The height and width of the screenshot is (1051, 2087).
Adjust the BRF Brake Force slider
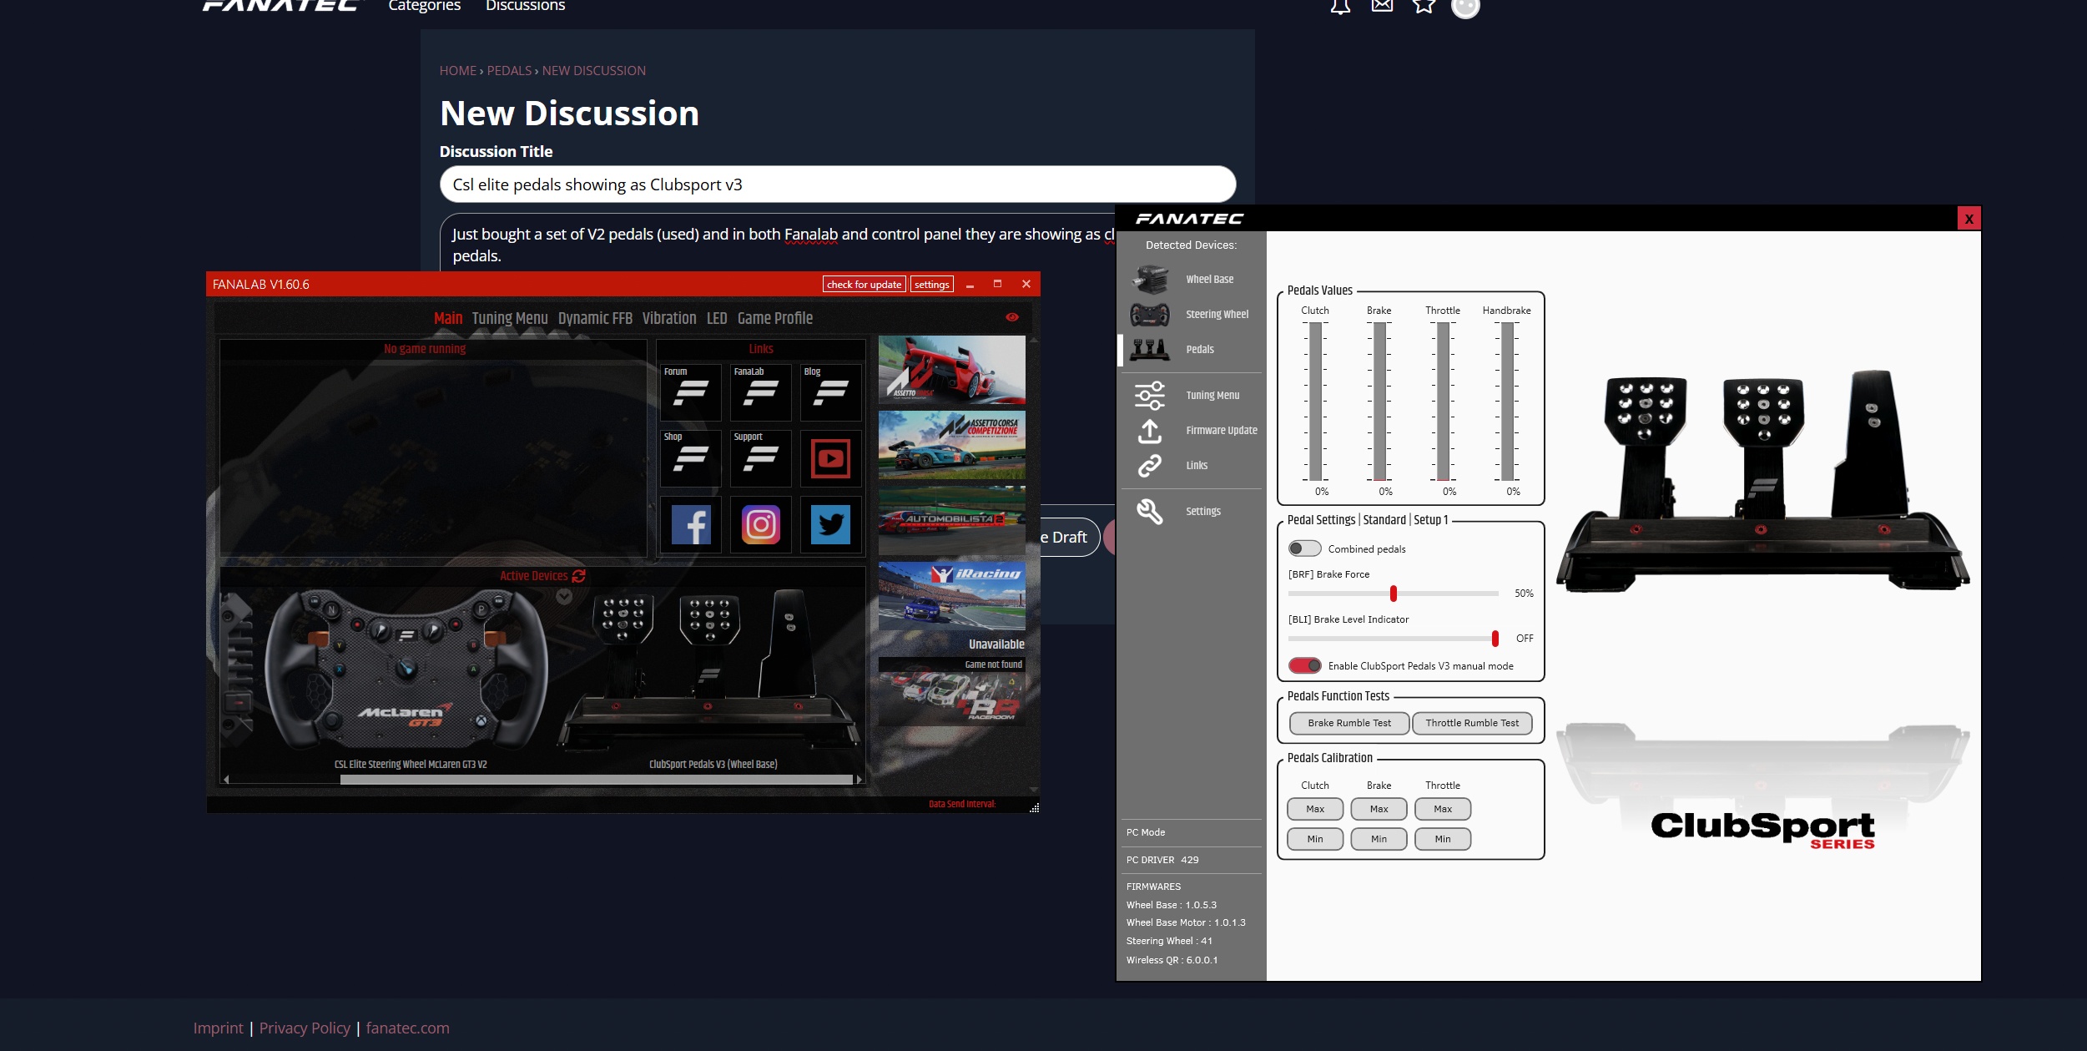pos(1394,594)
